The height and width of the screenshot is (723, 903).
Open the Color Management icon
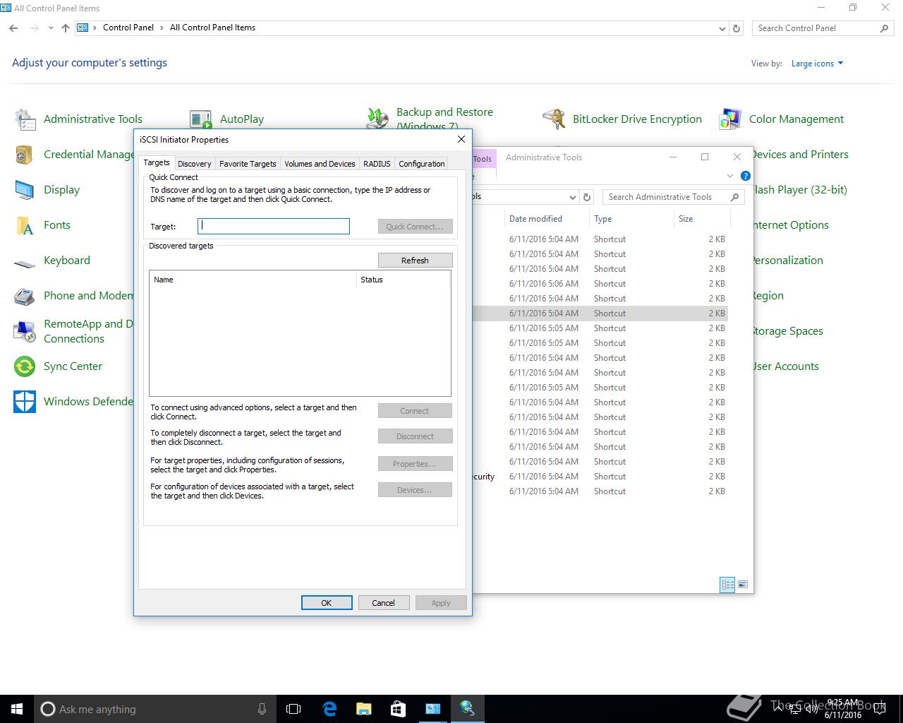click(x=730, y=119)
